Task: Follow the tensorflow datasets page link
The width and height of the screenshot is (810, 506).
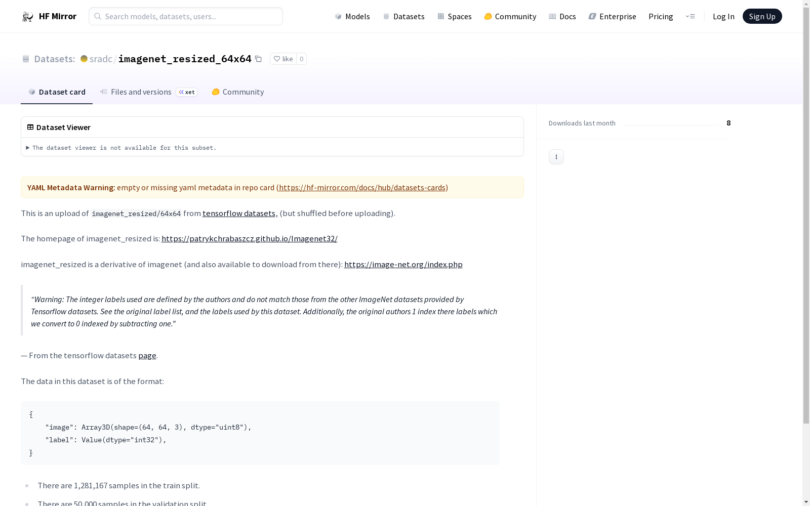Action: point(147,355)
